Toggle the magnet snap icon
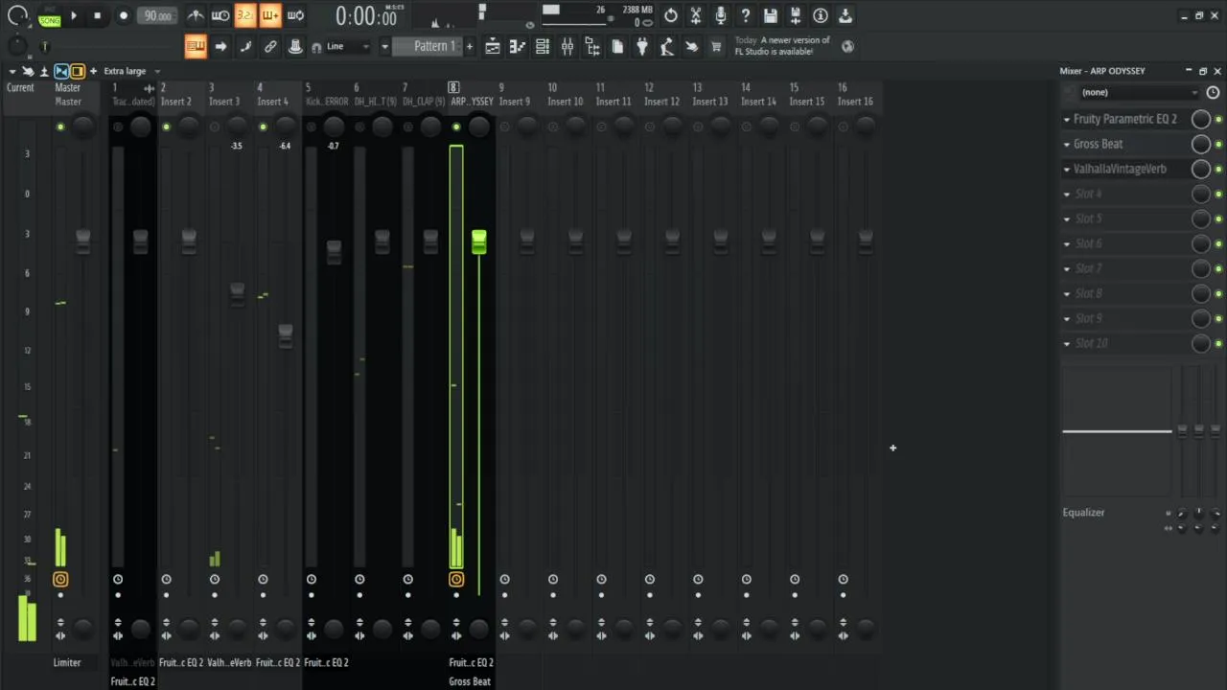This screenshot has width=1227, height=690. tap(316, 47)
